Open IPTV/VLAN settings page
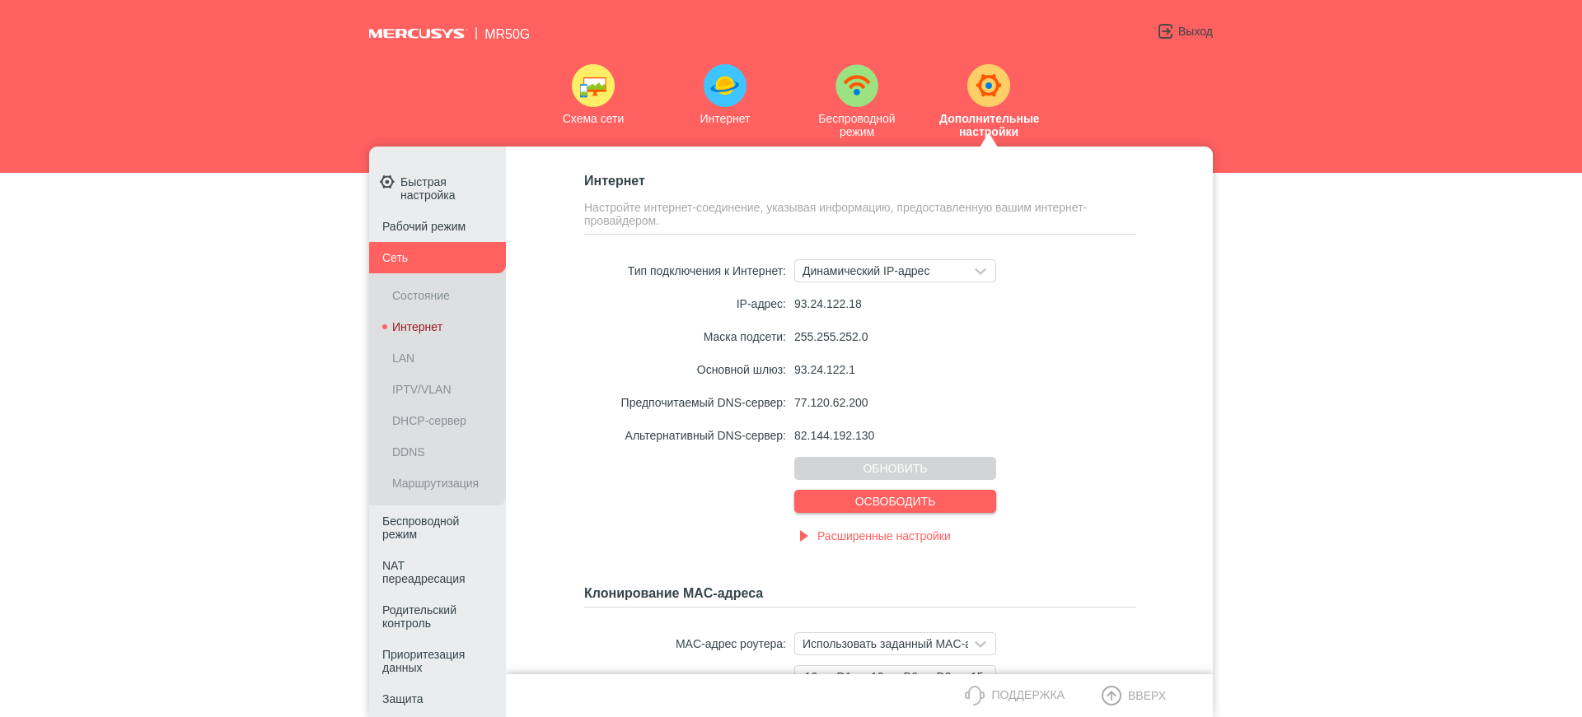 [422, 389]
